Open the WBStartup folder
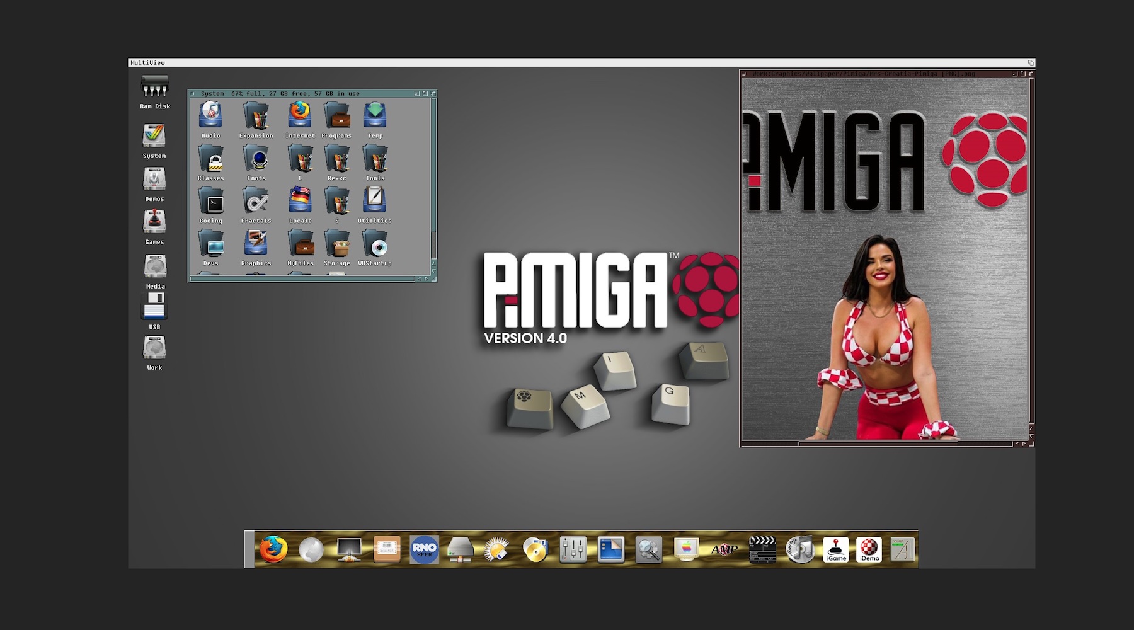This screenshot has height=630, width=1134. pos(375,244)
